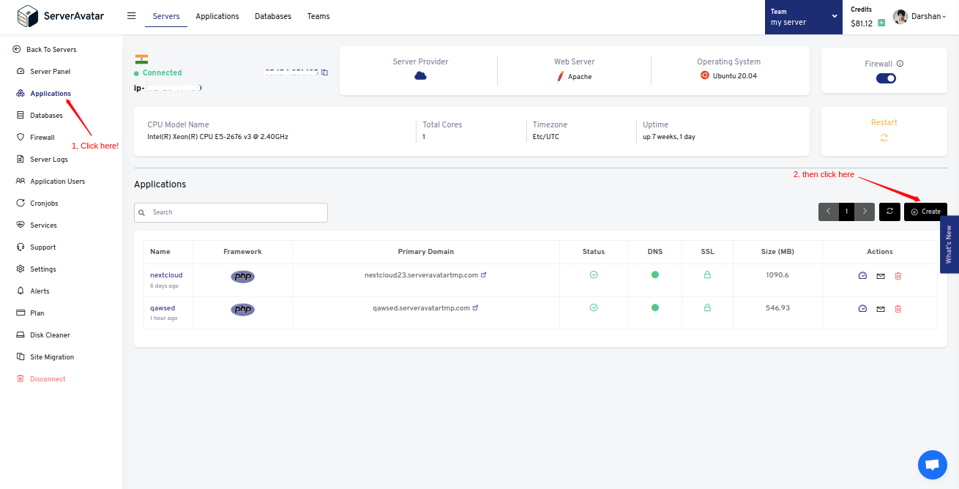Click the mail icon in nextcloud row
The width and height of the screenshot is (959, 489).
click(881, 276)
